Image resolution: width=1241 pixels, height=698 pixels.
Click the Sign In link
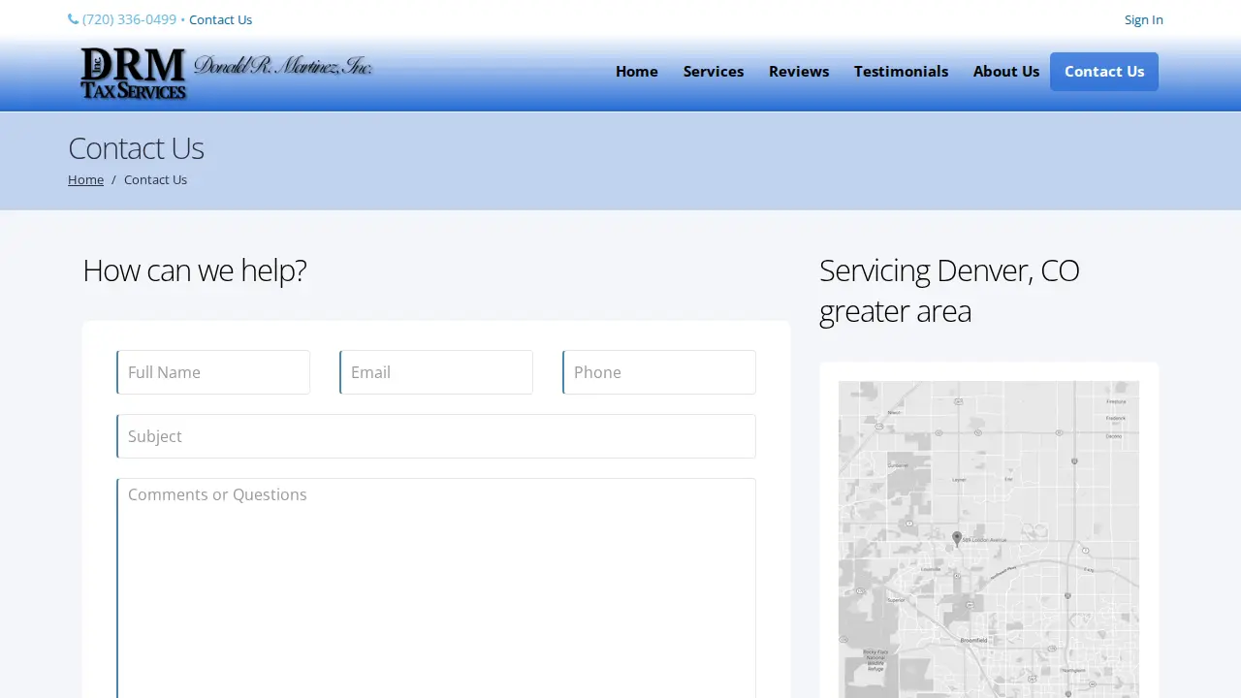pos(1143,19)
